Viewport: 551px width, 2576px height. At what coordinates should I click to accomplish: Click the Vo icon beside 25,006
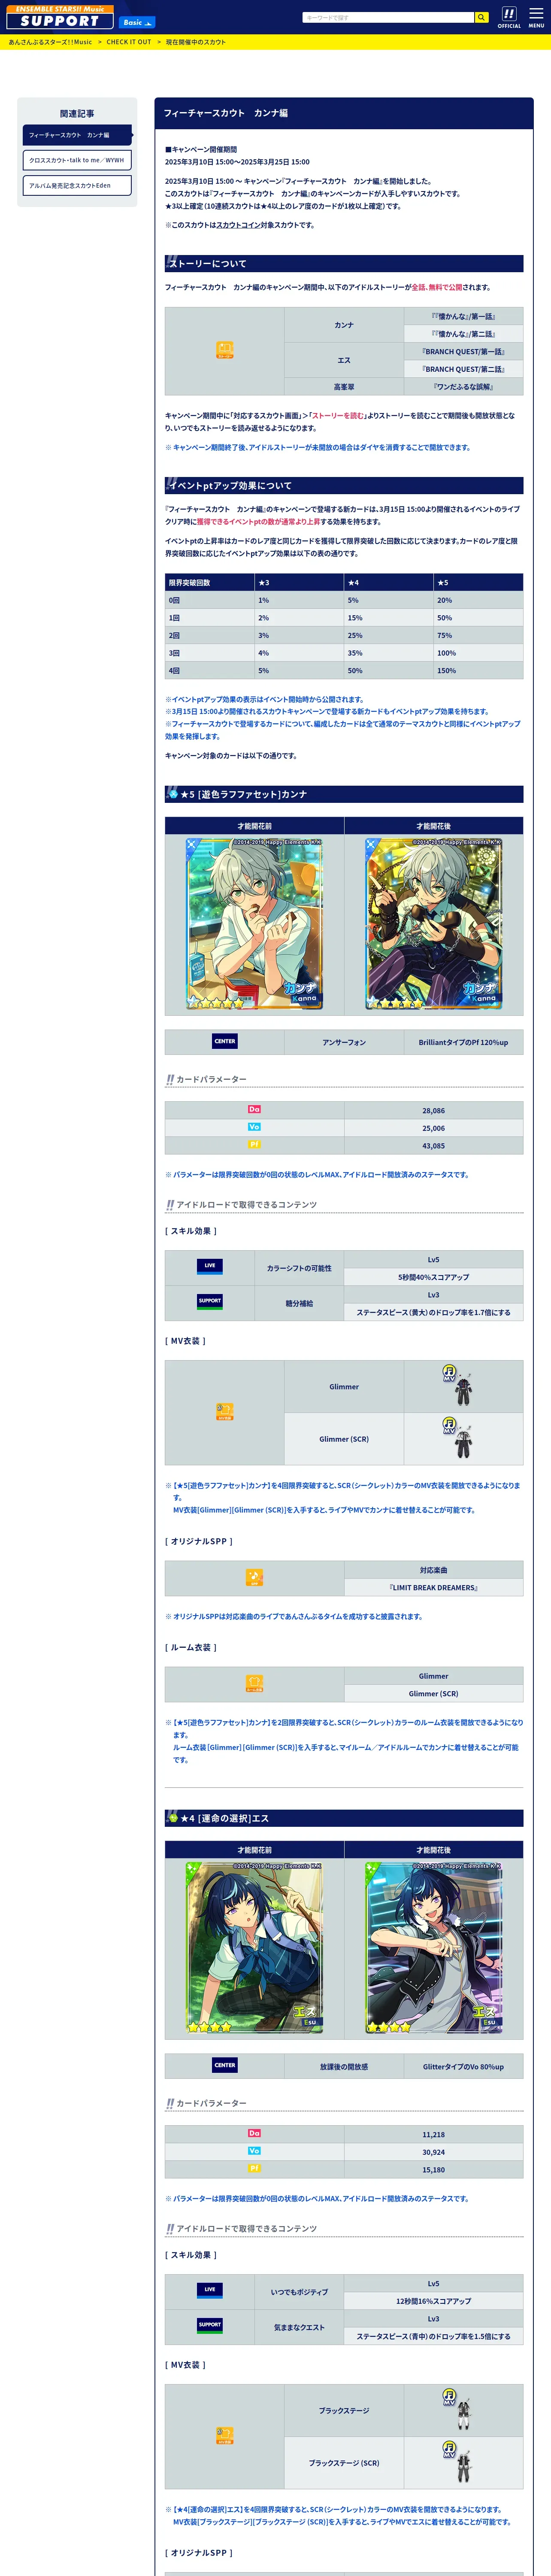(x=254, y=1127)
